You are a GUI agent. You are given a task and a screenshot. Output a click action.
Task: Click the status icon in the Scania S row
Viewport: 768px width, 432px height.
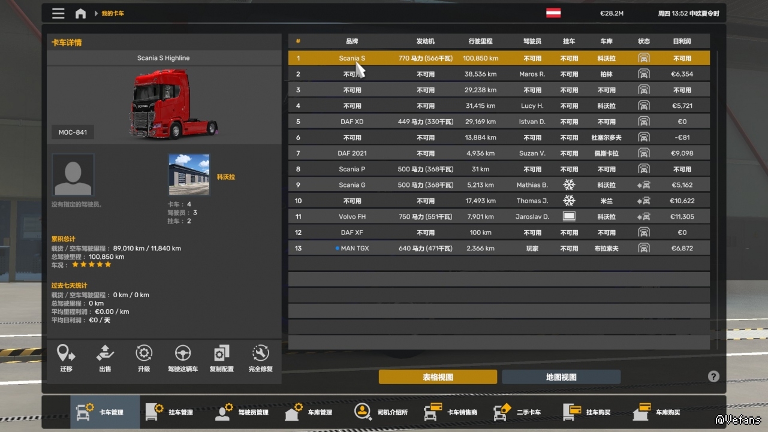click(x=644, y=58)
